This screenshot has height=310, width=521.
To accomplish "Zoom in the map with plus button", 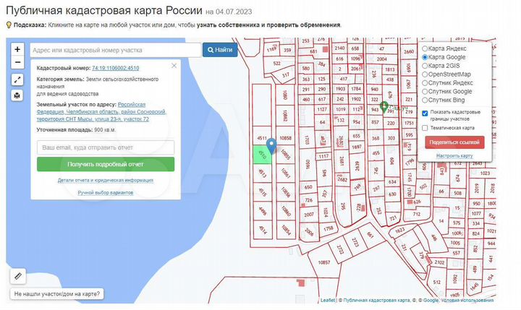I will click(17, 49).
